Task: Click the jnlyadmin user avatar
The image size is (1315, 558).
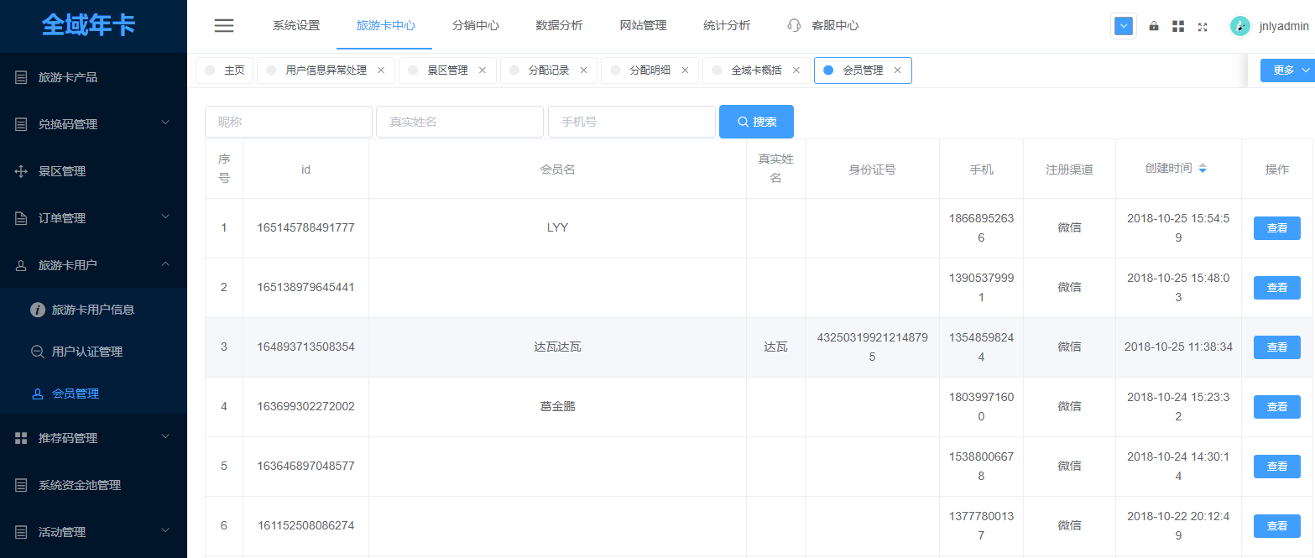Action: click(x=1239, y=26)
